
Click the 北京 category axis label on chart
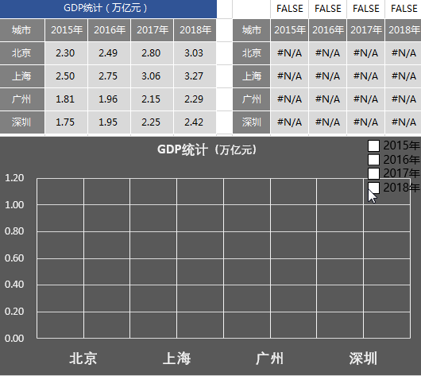tap(83, 359)
